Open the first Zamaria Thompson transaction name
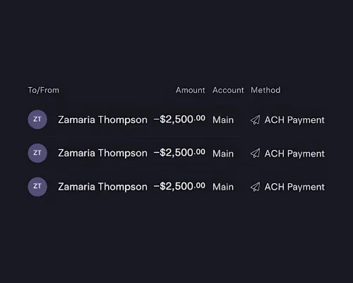This screenshot has width=353, height=283. (x=102, y=120)
